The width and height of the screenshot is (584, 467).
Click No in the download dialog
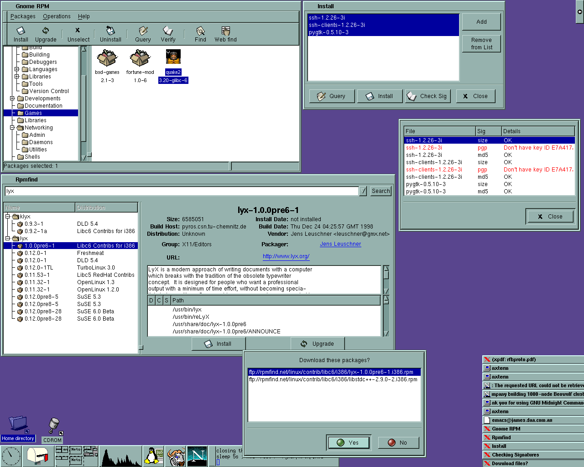(398, 442)
